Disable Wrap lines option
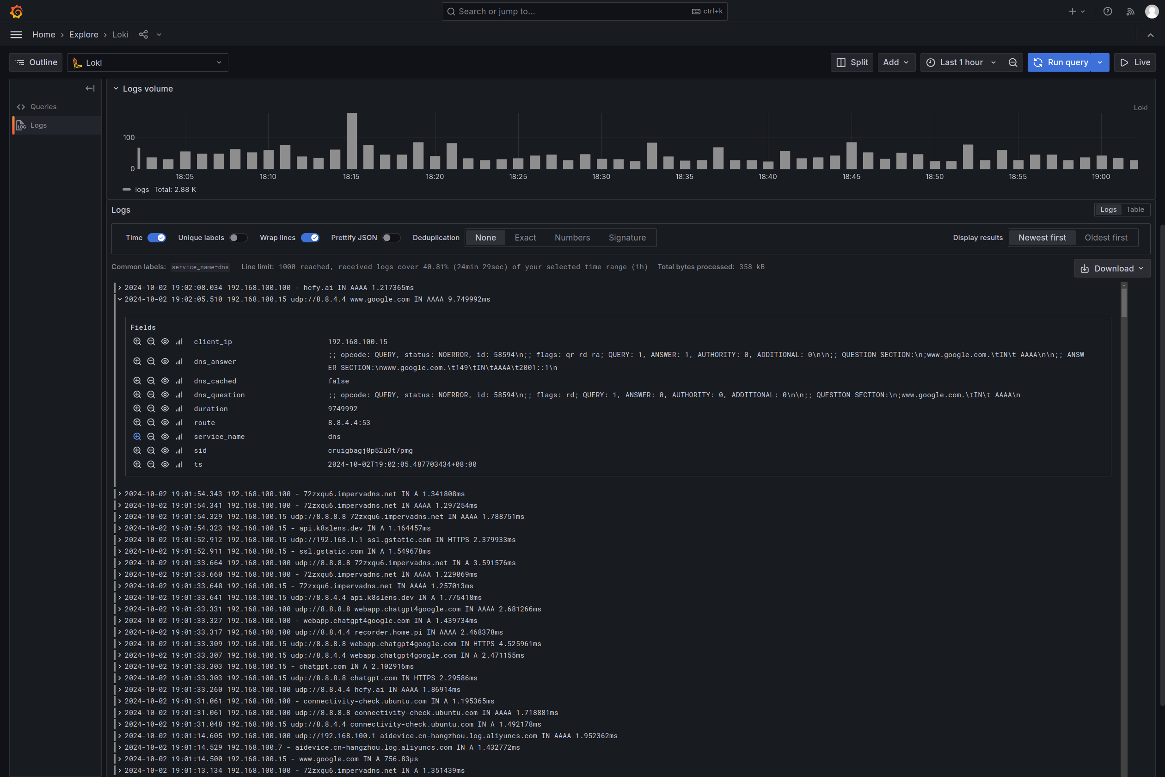Viewport: 1165px width, 777px height. coord(310,238)
